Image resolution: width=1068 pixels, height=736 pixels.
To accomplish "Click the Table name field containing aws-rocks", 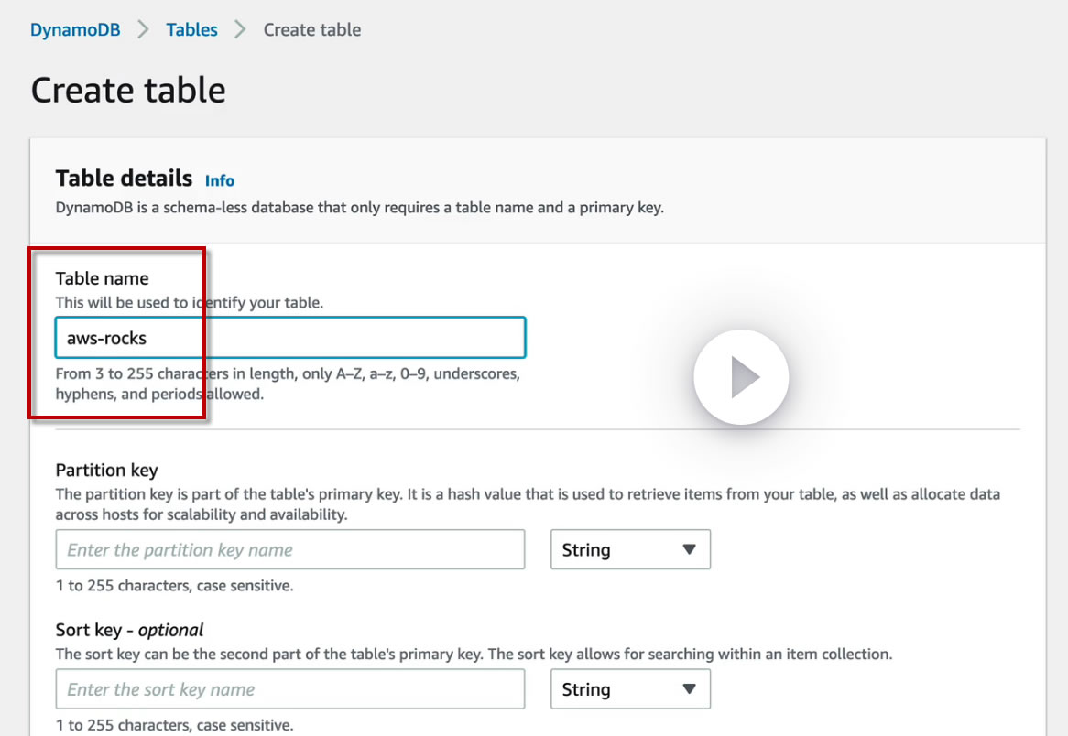I will click(290, 338).
